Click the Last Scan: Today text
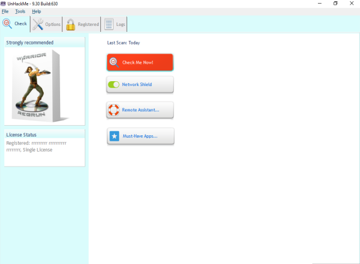This screenshot has height=264, width=360. [x=124, y=43]
